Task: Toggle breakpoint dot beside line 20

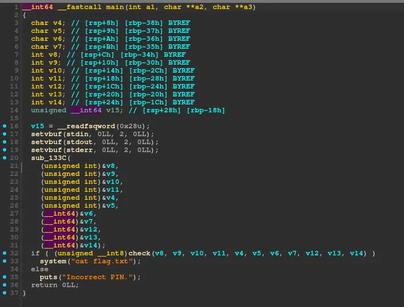Action: [5, 158]
